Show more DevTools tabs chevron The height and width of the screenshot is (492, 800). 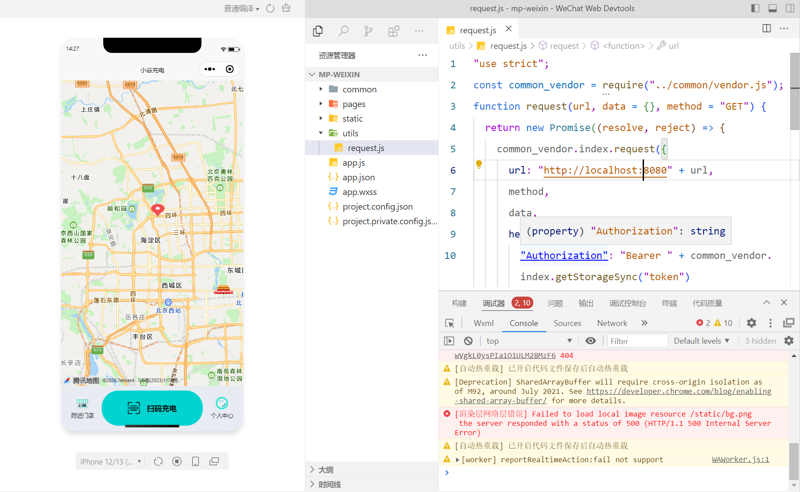coord(644,323)
